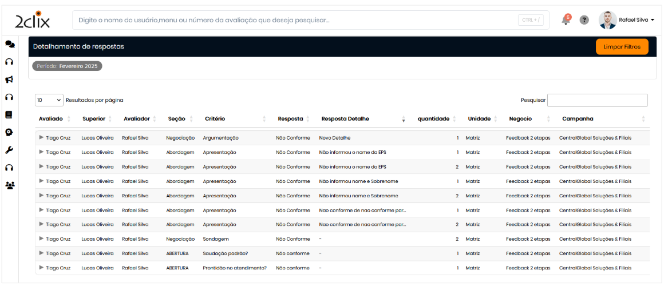The height and width of the screenshot is (290, 668).
Task: Expand the row with Argumentação criterion
Action: [41, 138]
